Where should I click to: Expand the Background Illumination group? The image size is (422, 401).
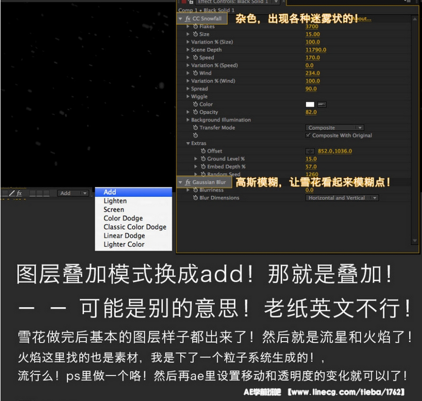[x=188, y=120]
